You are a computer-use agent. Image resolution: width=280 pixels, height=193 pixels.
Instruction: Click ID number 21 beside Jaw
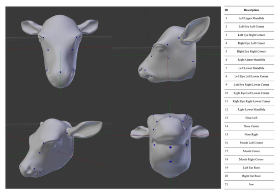[227, 184]
